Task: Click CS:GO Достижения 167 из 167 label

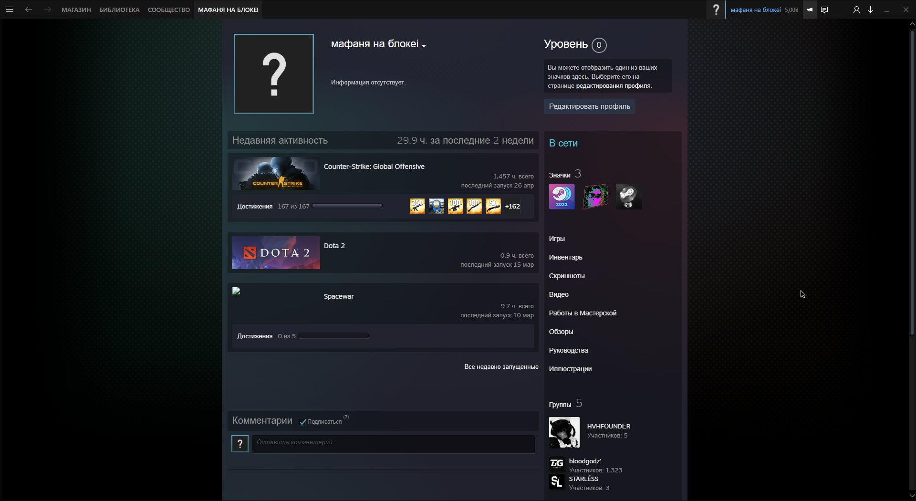Action: 273,207
